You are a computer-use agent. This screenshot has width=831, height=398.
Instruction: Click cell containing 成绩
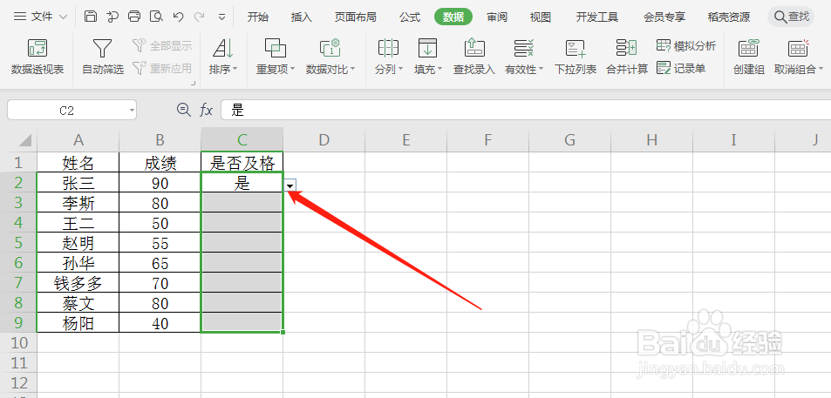click(x=160, y=163)
